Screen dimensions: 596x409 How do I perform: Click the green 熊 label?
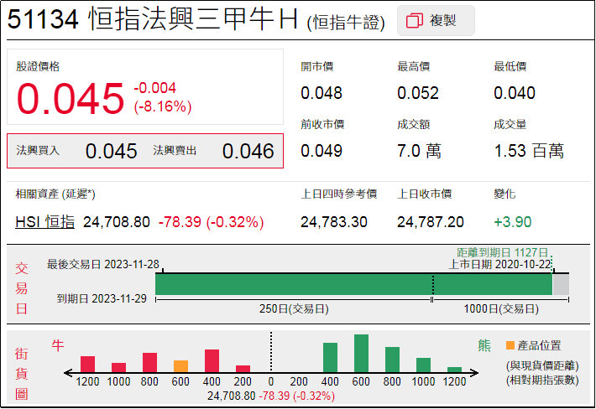pyautogui.click(x=484, y=345)
